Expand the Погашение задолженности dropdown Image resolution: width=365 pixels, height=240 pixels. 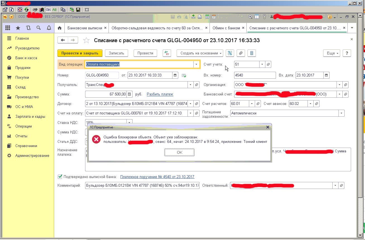point(341,113)
